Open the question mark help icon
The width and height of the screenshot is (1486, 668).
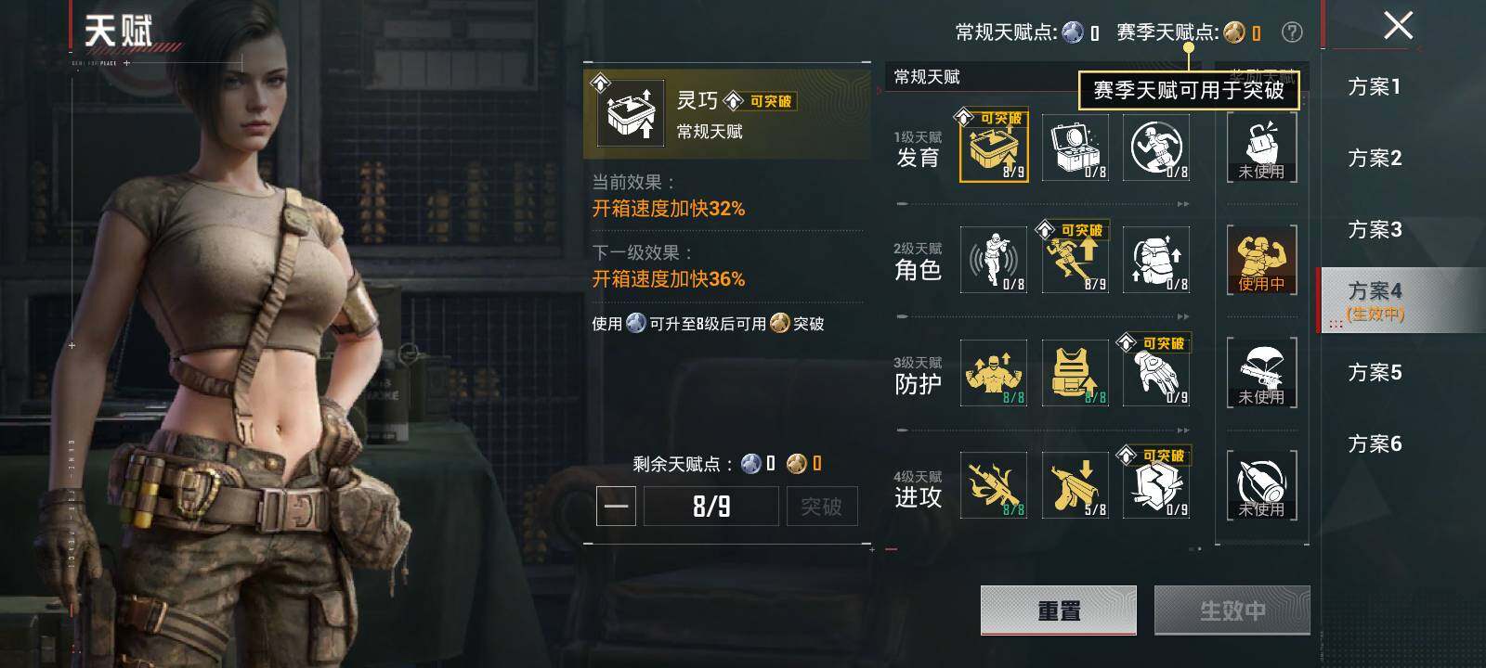(x=1292, y=32)
